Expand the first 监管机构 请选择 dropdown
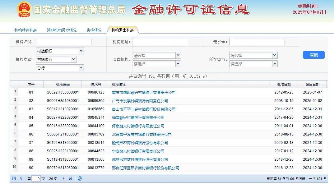Screen dimensions: 334x184 click(x=178, y=55)
